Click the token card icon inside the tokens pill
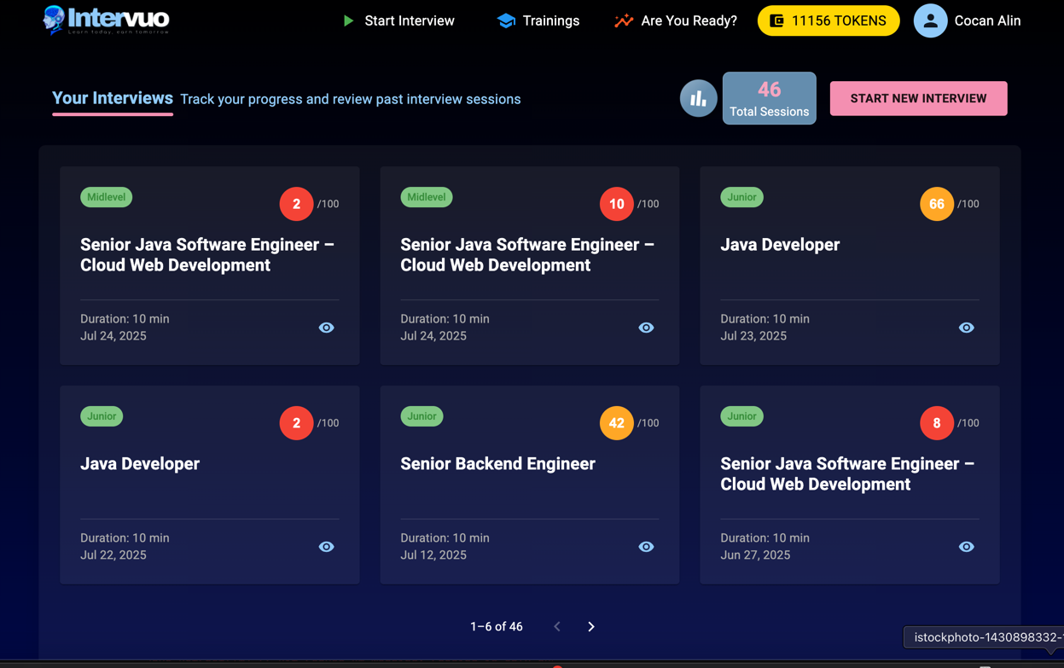The width and height of the screenshot is (1064, 668). click(x=777, y=20)
